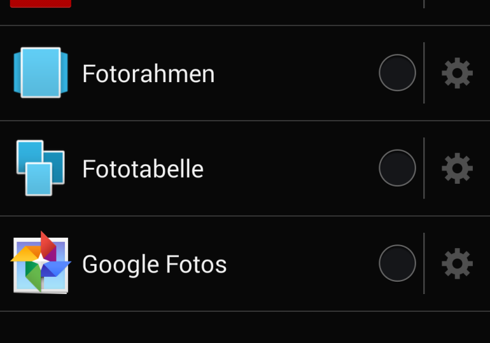The image size is (490, 343).
Task: Click the Google Fotos pinwheel icon
Action: [40, 263]
